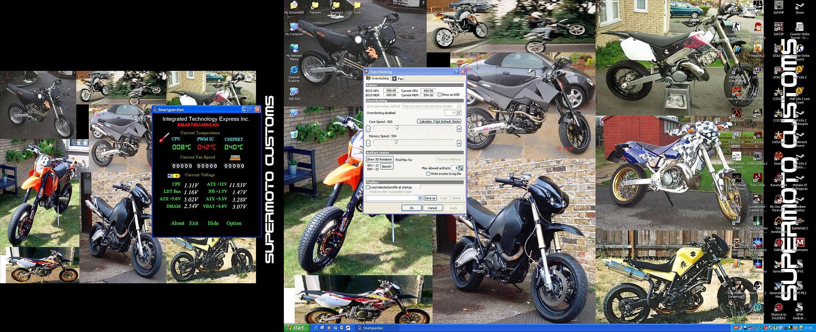Launch Internet Explorer from the desktop
The width and height of the screenshot is (816, 332).
point(294,70)
